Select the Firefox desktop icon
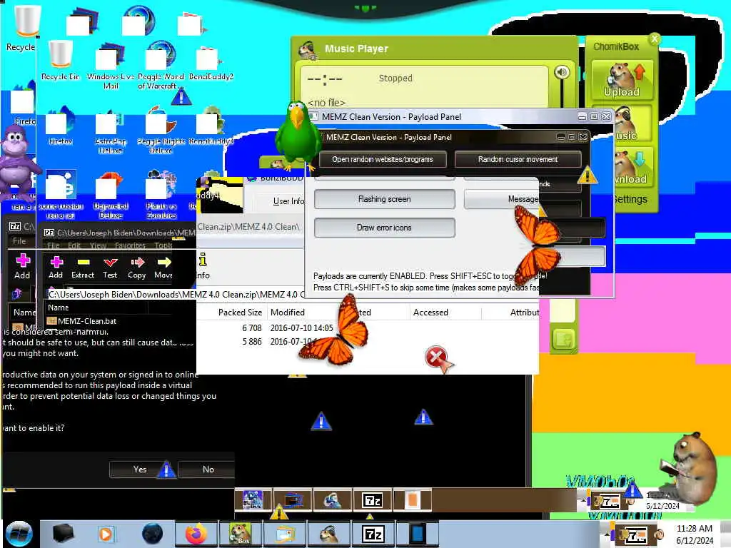The width and height of the screenshot is (731, 548). pyautogui.click(x=60, y=126)
